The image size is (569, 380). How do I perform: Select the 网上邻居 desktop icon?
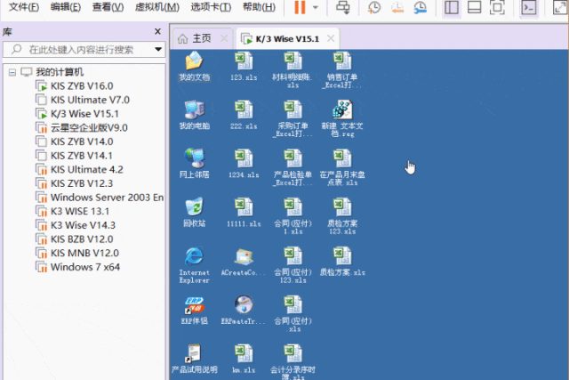coord(194,164)
